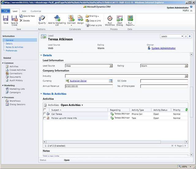Image resolution: width=196 pixels, height=169 pixels.
Task: Click the Currency lookup icon
Action: 111,81
